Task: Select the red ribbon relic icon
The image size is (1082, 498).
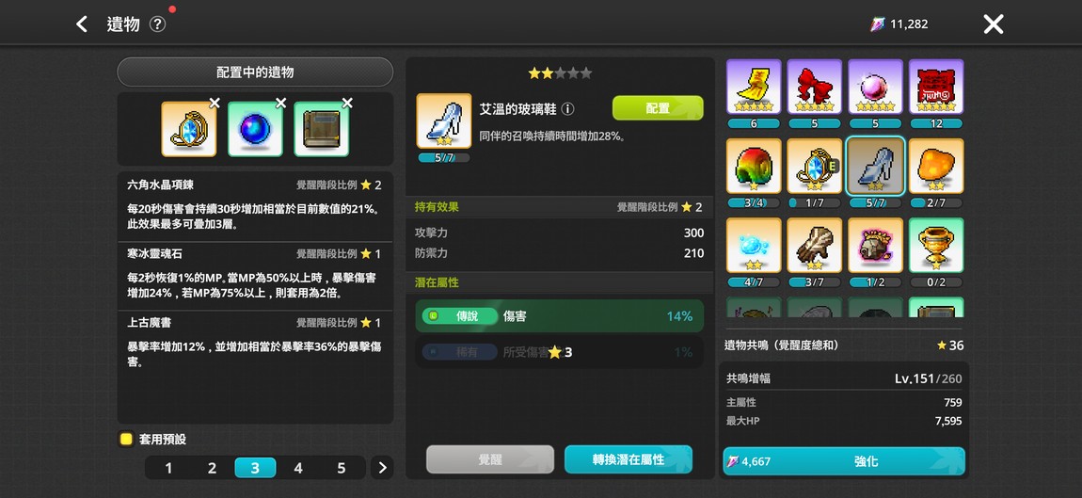Action: pyautogui.click(x=814, y=87)
